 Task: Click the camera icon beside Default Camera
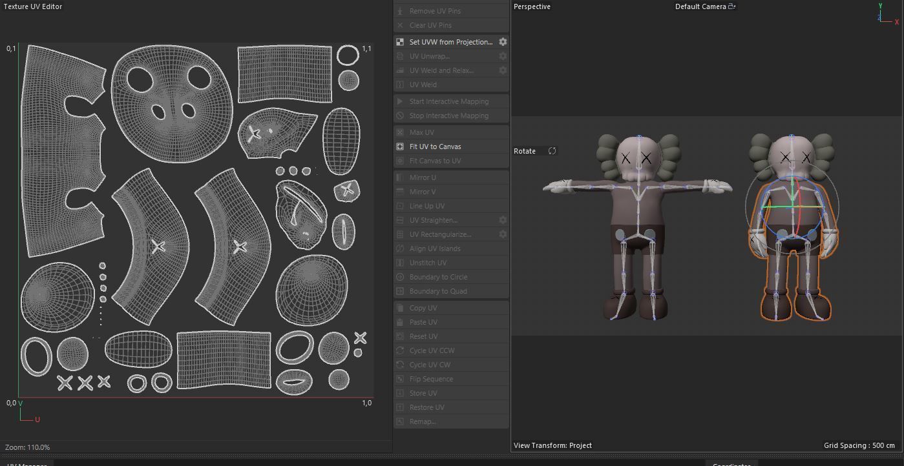(x=732, y=6)
